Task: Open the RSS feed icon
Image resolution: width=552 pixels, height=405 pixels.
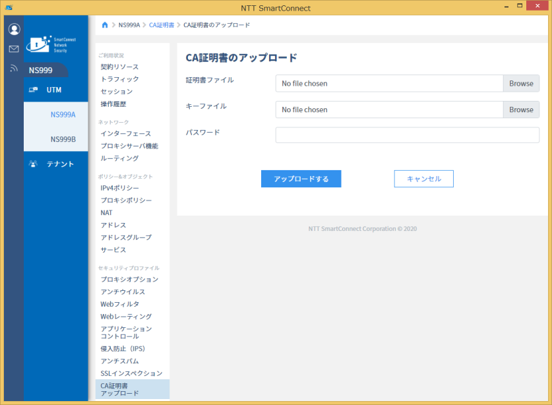Action: [x=14, y=68]
